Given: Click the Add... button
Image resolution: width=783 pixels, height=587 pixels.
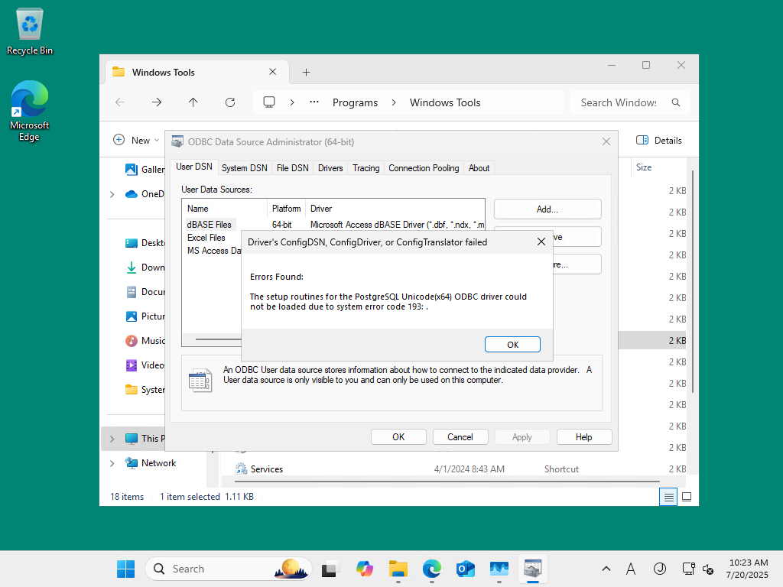Looking at the screenshot, I should 547,209.
